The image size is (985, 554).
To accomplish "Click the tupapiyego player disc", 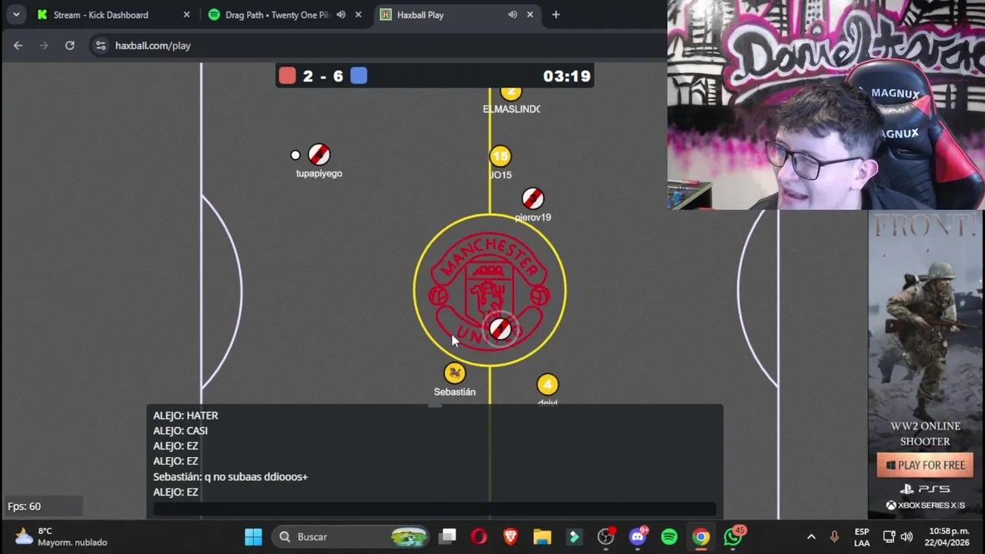I will pyautogui.click(x=319, y=155).
